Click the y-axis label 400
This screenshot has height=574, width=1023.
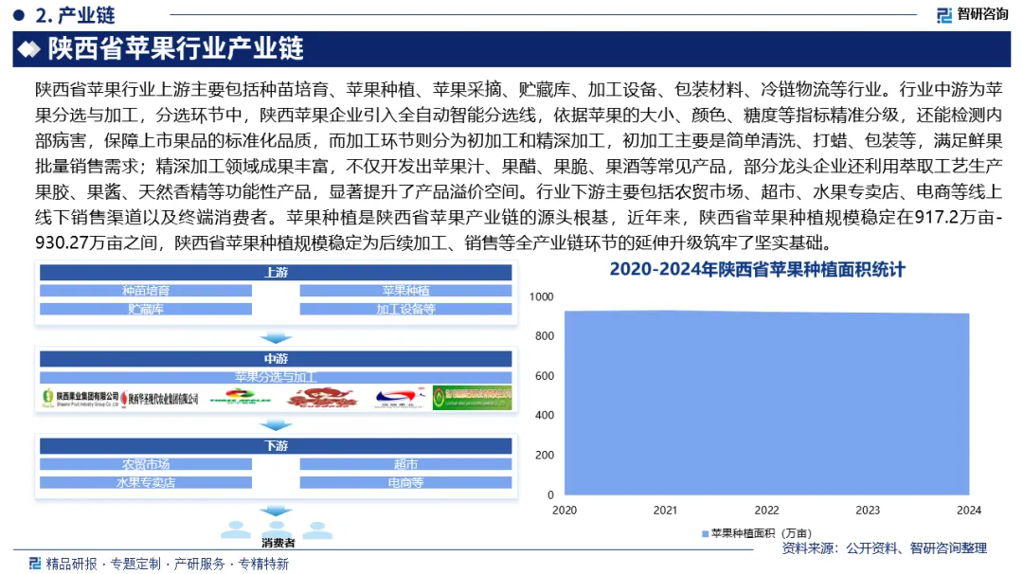545,415
